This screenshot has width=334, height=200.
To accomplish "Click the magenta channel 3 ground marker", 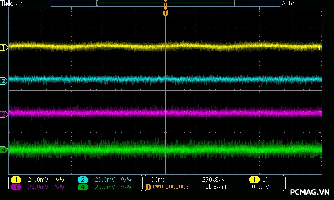I will pos(4,114).
